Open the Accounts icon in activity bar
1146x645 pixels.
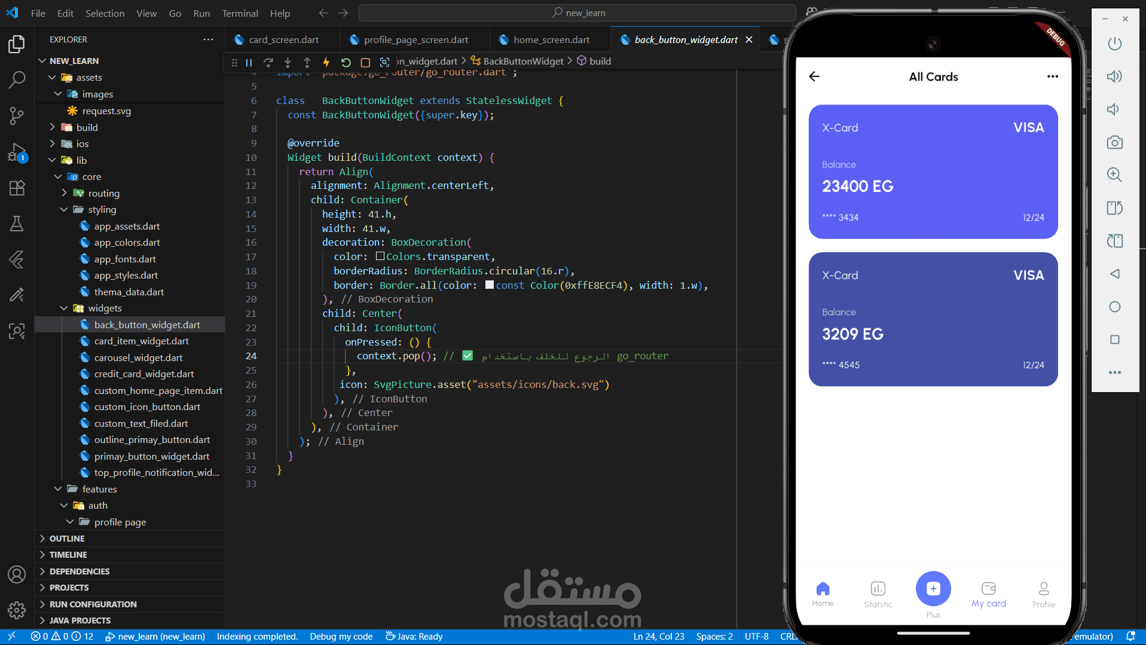tap(17, 574)
